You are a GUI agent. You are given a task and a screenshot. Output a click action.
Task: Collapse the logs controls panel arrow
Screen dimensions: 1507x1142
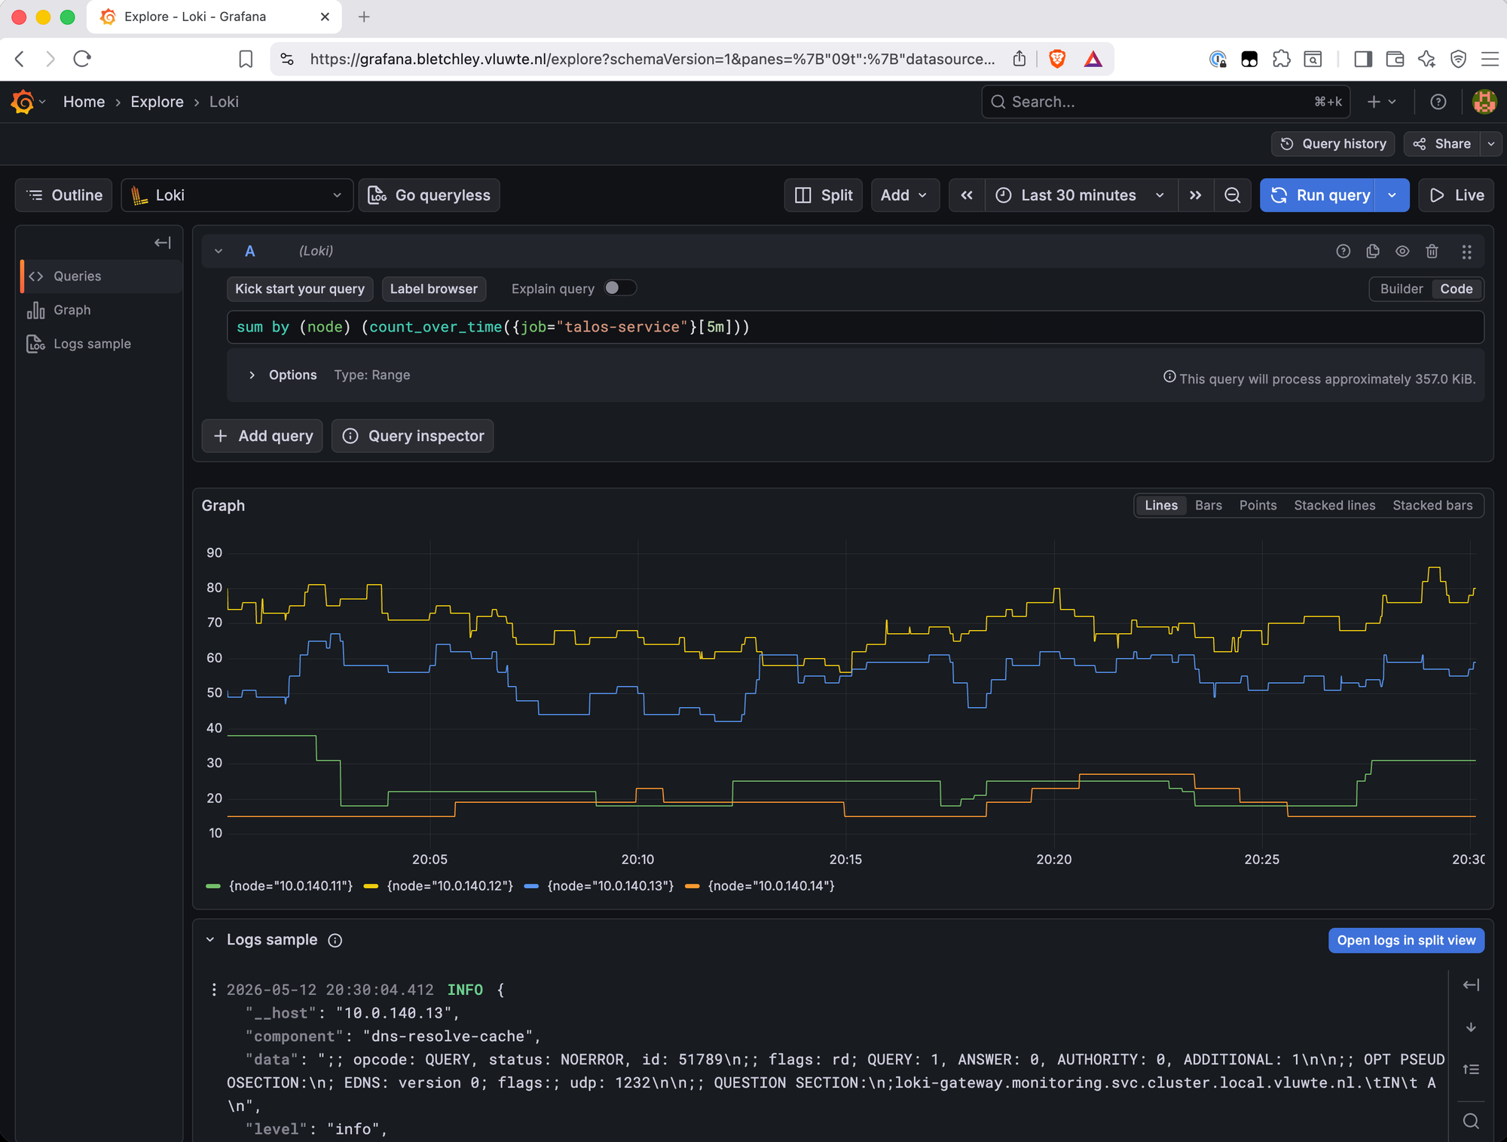click(1471, 985)
